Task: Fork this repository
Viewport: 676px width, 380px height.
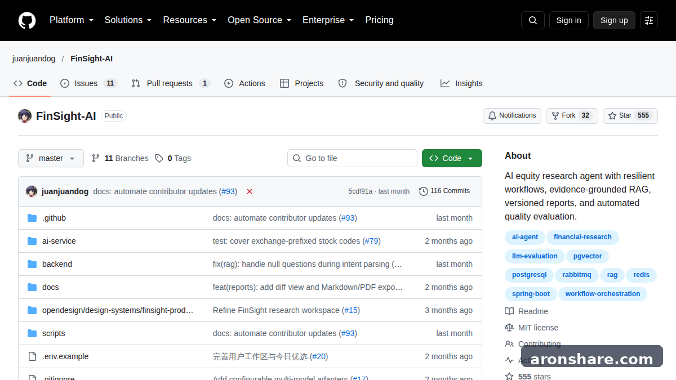Action: 572,115
